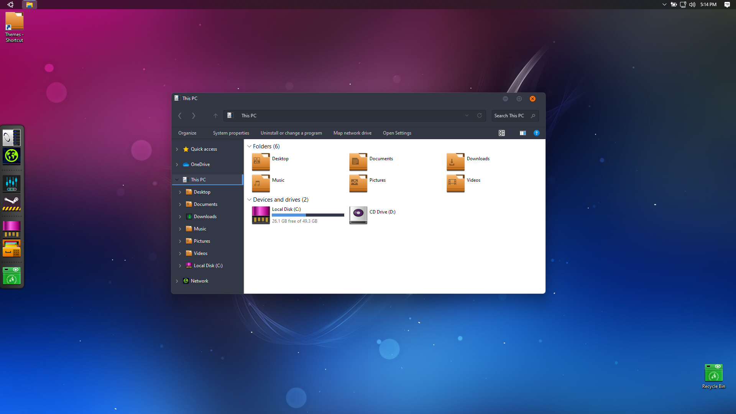
Task: Open the Organize menu
Action: (x=187, y=133)
